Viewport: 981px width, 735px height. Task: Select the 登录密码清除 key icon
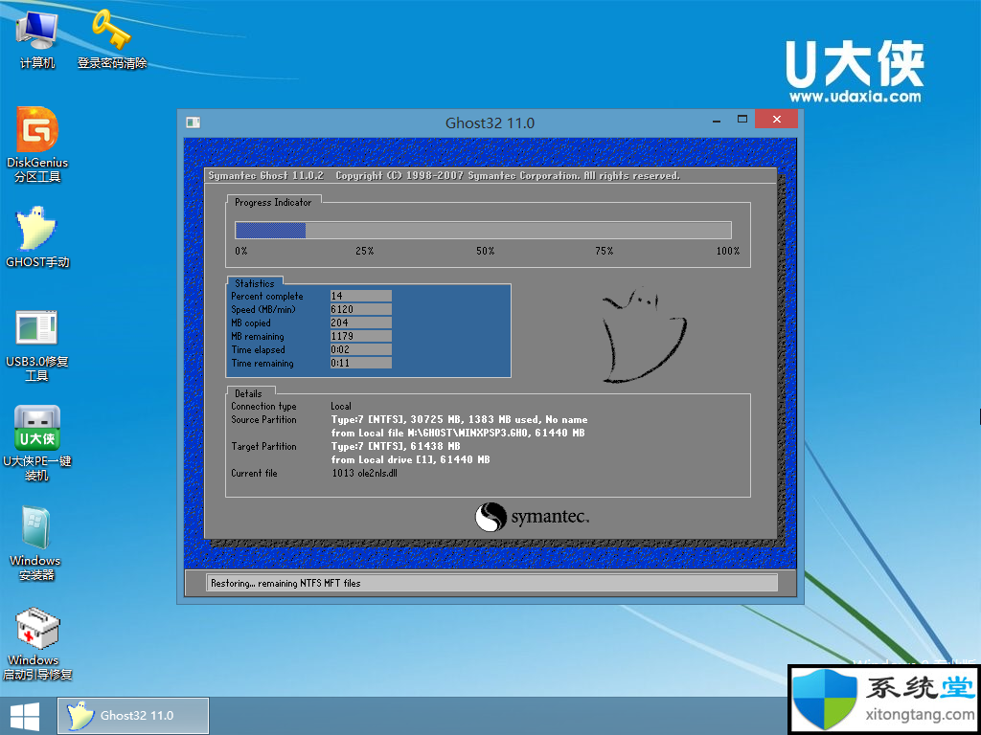111,38
